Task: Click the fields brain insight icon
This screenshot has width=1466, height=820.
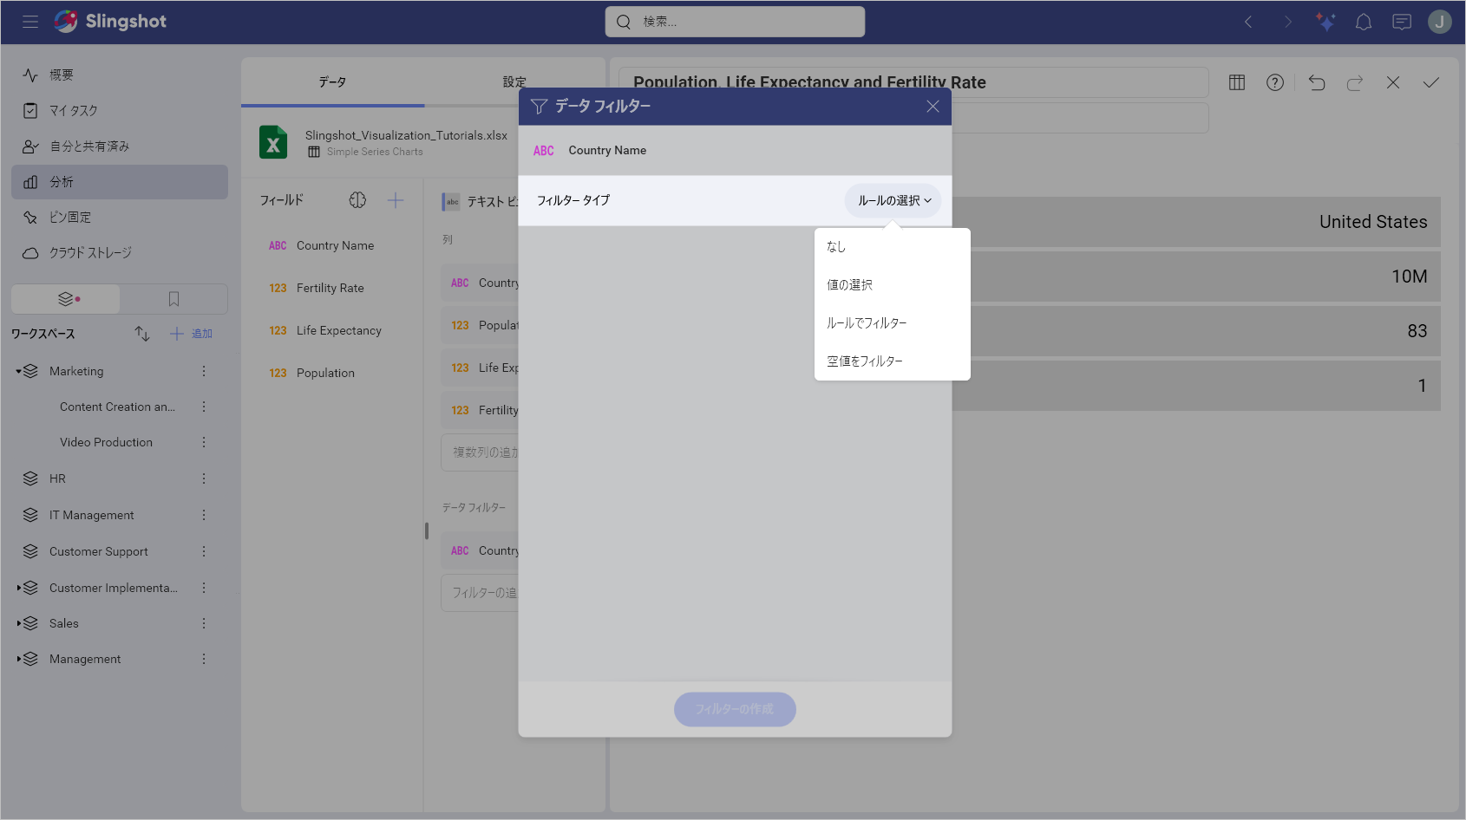Action: (357, 200)
